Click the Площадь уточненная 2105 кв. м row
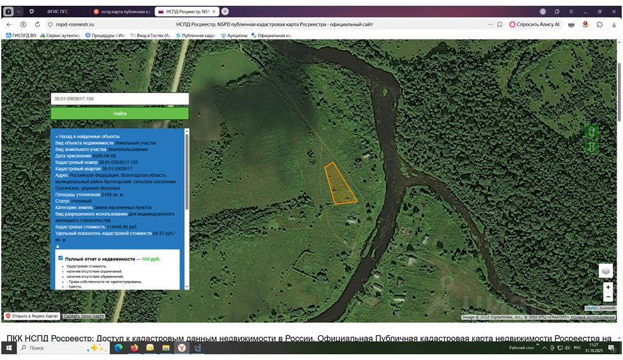623x360 pixels. click(89, 195)
